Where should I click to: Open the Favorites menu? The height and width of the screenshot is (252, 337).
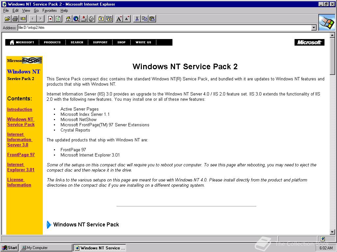click(49, 10)
